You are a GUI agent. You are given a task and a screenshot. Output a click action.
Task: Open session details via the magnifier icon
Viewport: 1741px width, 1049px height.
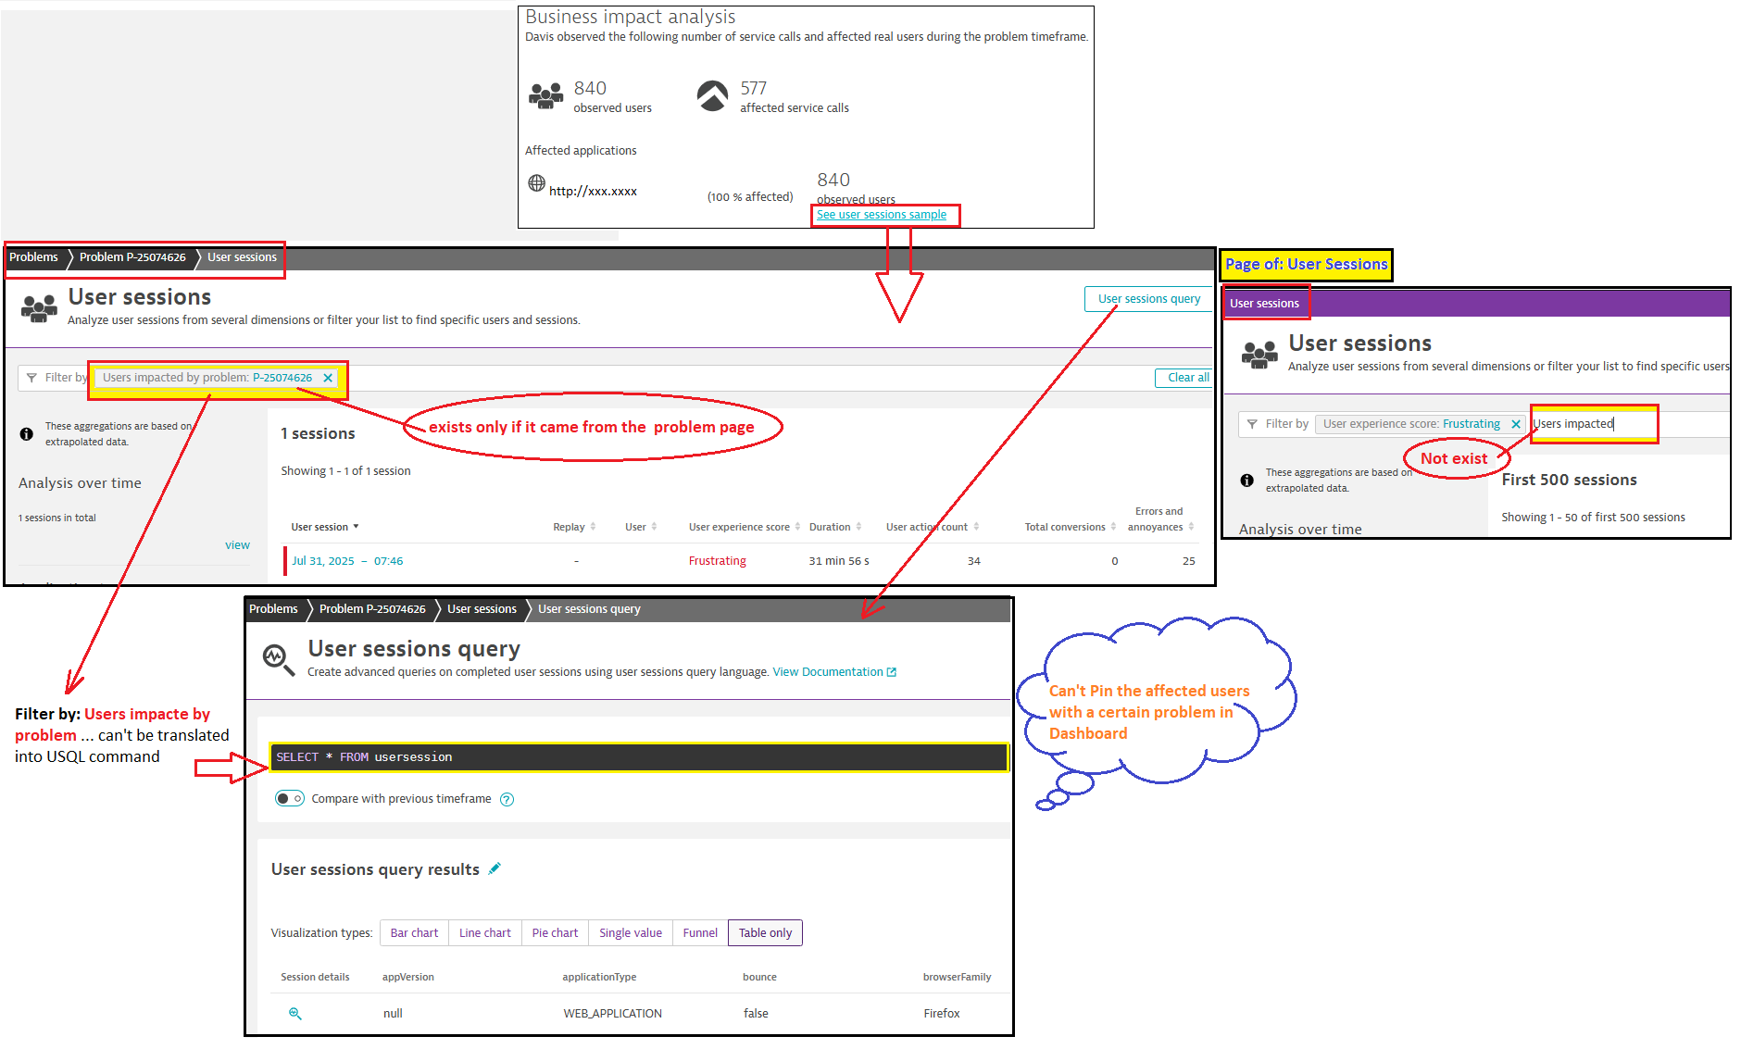[x=295, y=1013]
